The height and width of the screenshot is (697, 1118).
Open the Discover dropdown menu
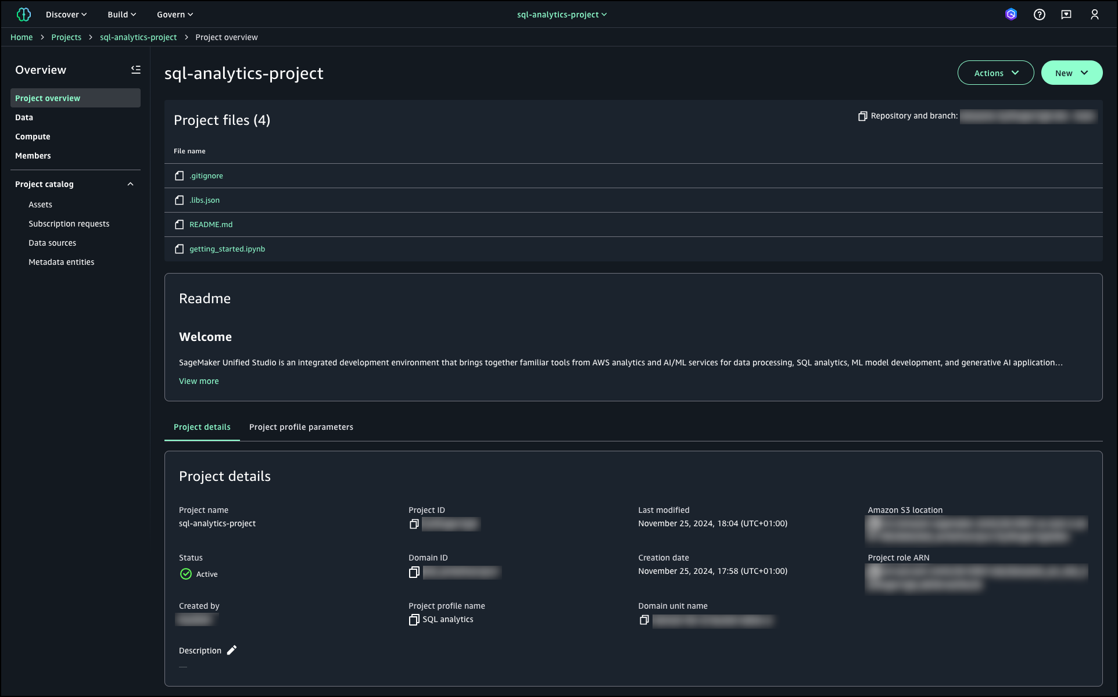pos(66,15)
